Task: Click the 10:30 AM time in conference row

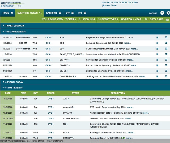Action: coord(23,77)
